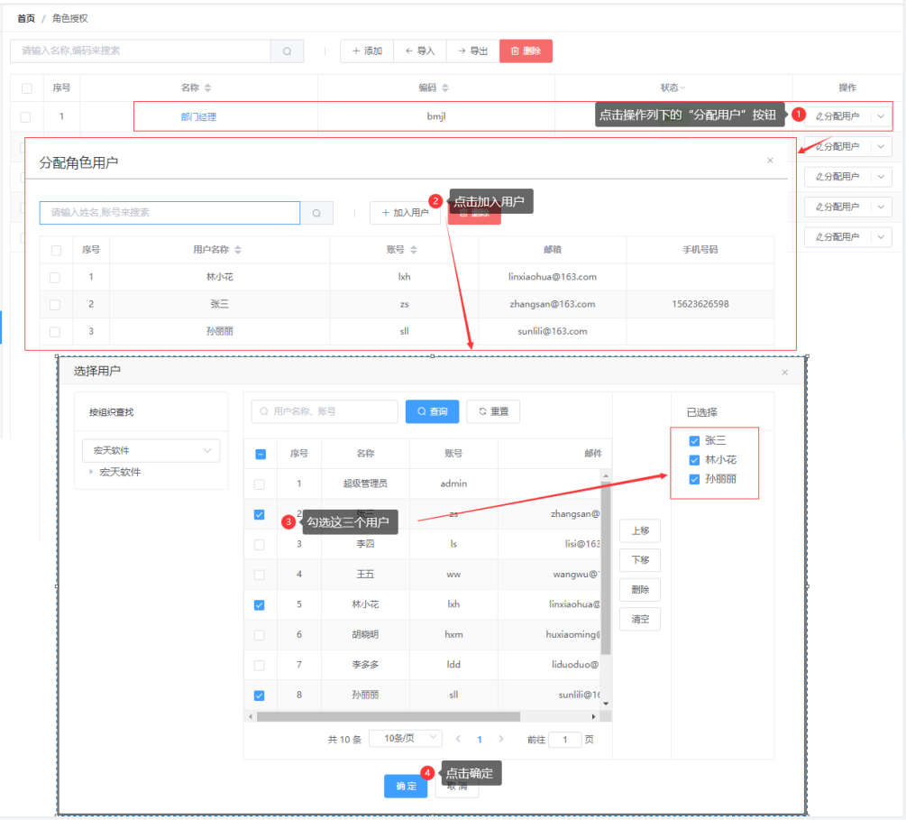
Task: Click the 删除 button beside selected list
Action: pos(640,589)
